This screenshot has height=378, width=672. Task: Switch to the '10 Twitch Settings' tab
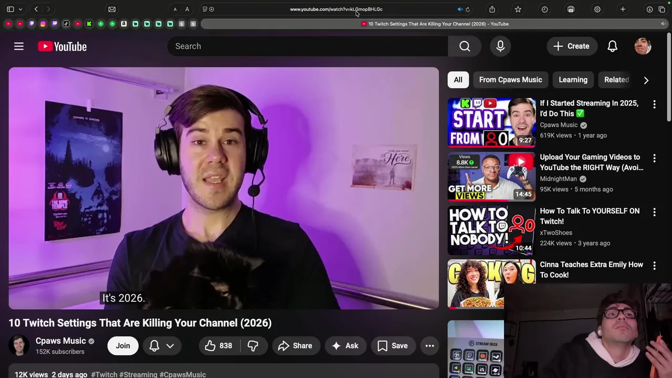434,24
